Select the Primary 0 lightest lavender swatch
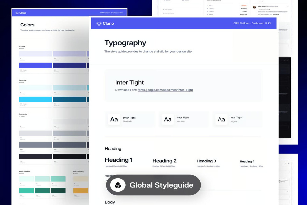Viewport: 307px width, 205px height. [36, 54]
